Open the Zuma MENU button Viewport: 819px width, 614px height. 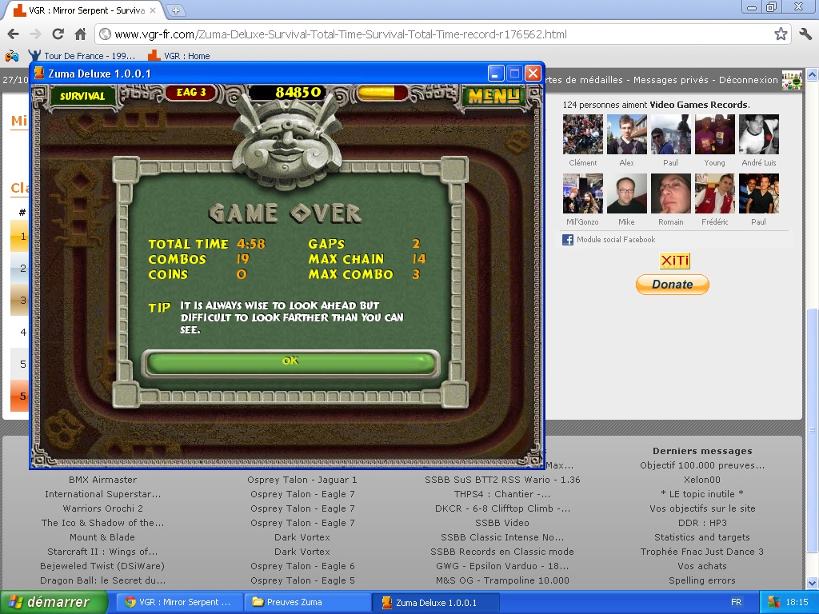(x=493, y=96)
